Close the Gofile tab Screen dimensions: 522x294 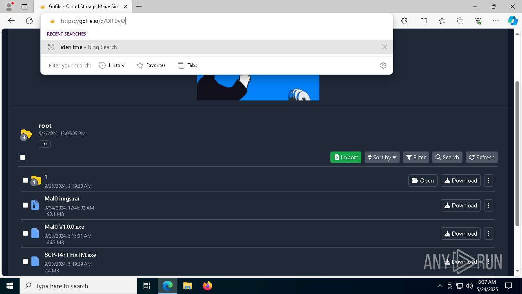click(x=126, y=7)
